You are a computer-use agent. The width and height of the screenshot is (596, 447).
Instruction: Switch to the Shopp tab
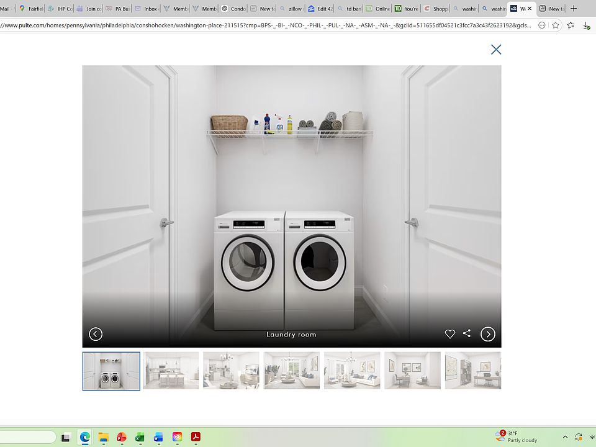coord(436,8)
